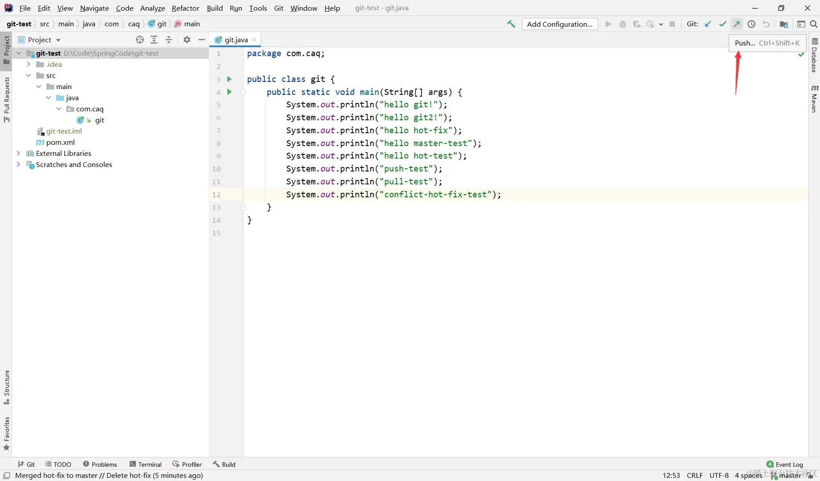Open the Navigate menu
Viewport: 820px width, 481px height.
[x=94, y=8]
